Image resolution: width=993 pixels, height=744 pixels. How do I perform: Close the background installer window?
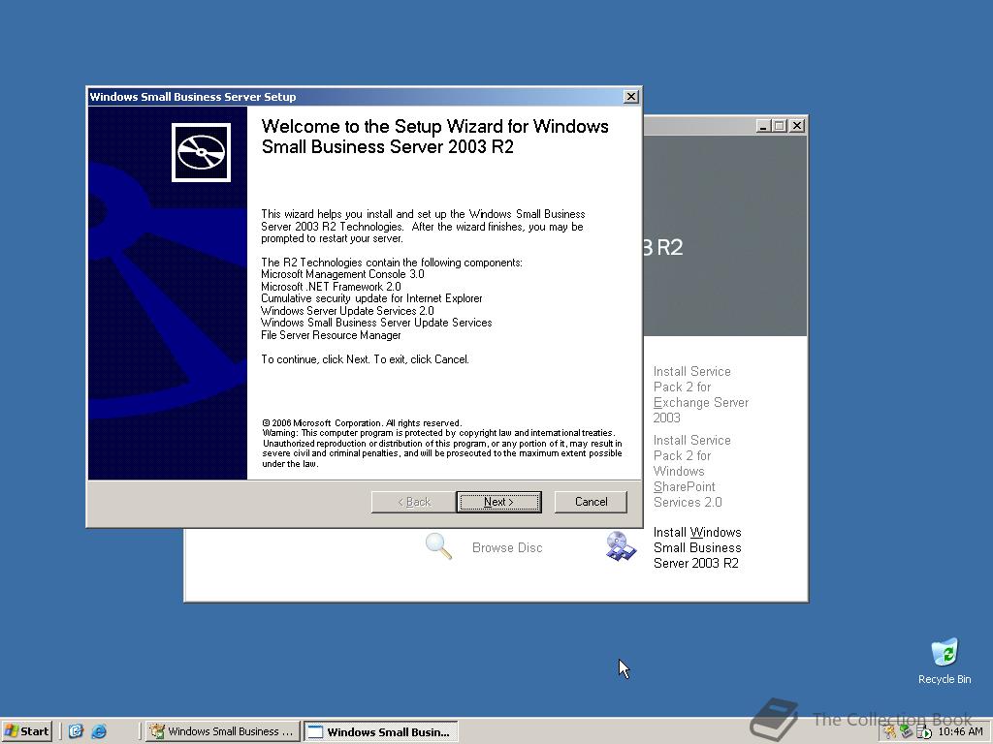797,126
